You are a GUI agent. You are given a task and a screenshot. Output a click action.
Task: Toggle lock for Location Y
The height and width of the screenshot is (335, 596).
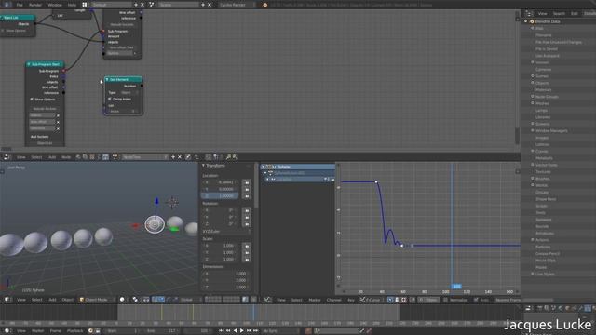tap(246, 189)
